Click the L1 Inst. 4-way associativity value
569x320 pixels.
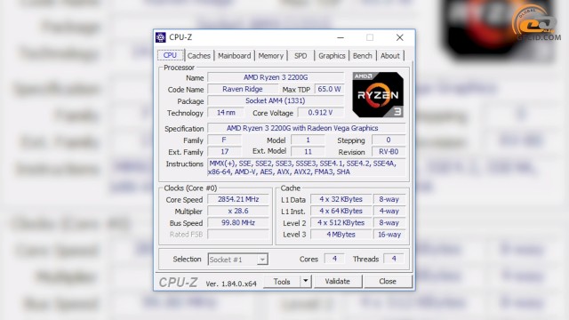point(389,211)
